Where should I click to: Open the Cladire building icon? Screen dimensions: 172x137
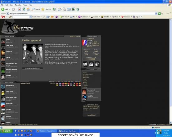click(3, 77)
